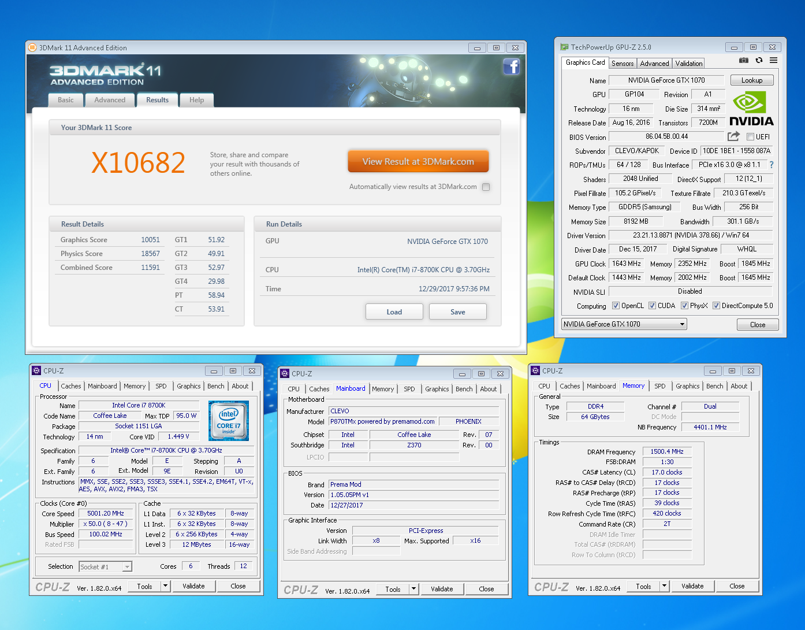Image resolution: width=805 pixels, height=630 pixels.
Task: Click View Result at 3DMark.com button
Action: [x=418, y=162]
